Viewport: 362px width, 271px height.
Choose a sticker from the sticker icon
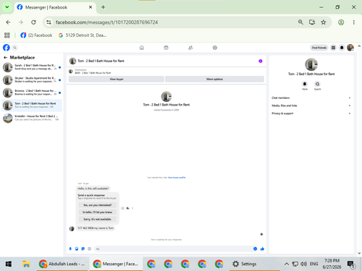pos(83,249)
